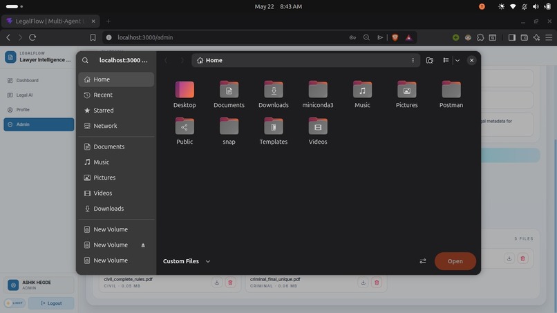Open the Custom Files filter dropdown

click(187, 261)
